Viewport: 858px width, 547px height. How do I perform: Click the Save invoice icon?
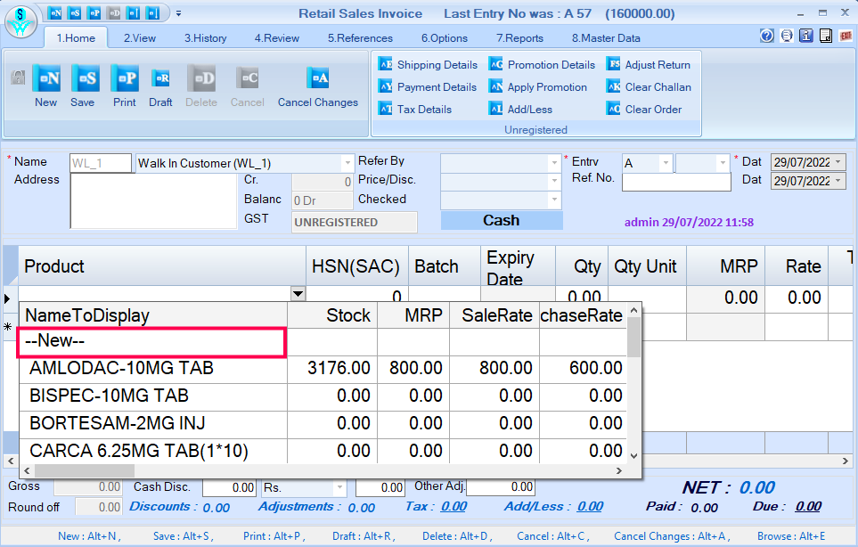click(84, 79)
